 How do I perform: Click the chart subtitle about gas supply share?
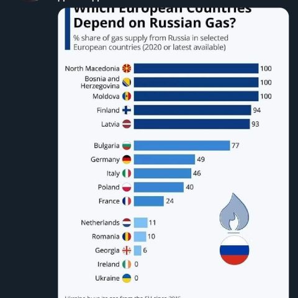(x=151, y=43)
